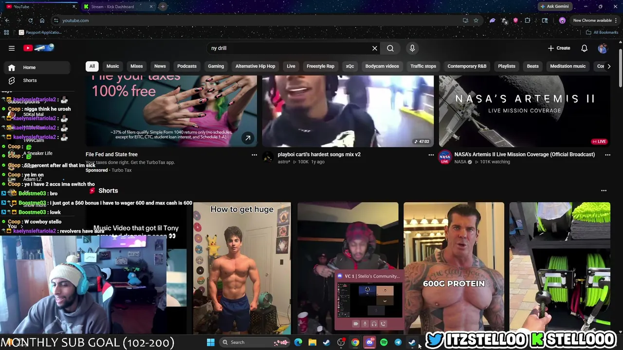This screenshot has height=350, width=623.
Task: Open Microsoft Edge from taskbar
Action: (x=298, y=342)
